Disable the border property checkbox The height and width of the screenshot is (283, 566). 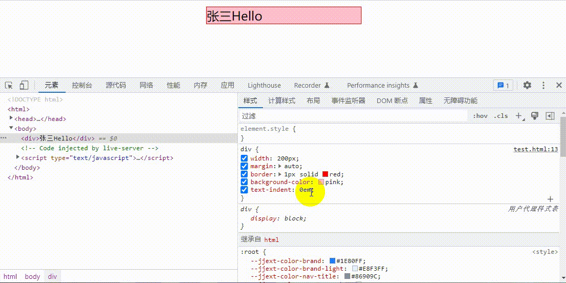245,174
